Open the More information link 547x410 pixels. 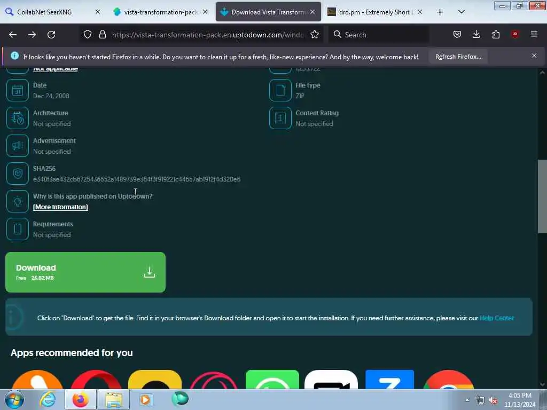point(60,207)
